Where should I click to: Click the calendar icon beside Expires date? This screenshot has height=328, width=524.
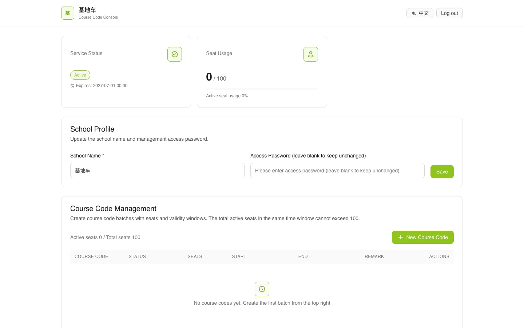(x=72, y=86)
